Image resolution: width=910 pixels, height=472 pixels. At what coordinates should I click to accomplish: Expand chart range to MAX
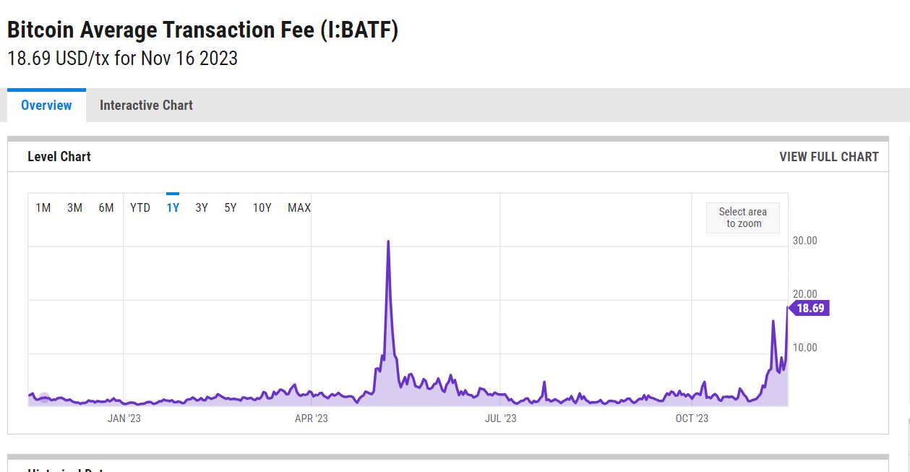click(x=299, y=208)
